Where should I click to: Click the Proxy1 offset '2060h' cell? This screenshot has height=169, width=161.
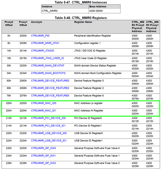coord(23,81)
